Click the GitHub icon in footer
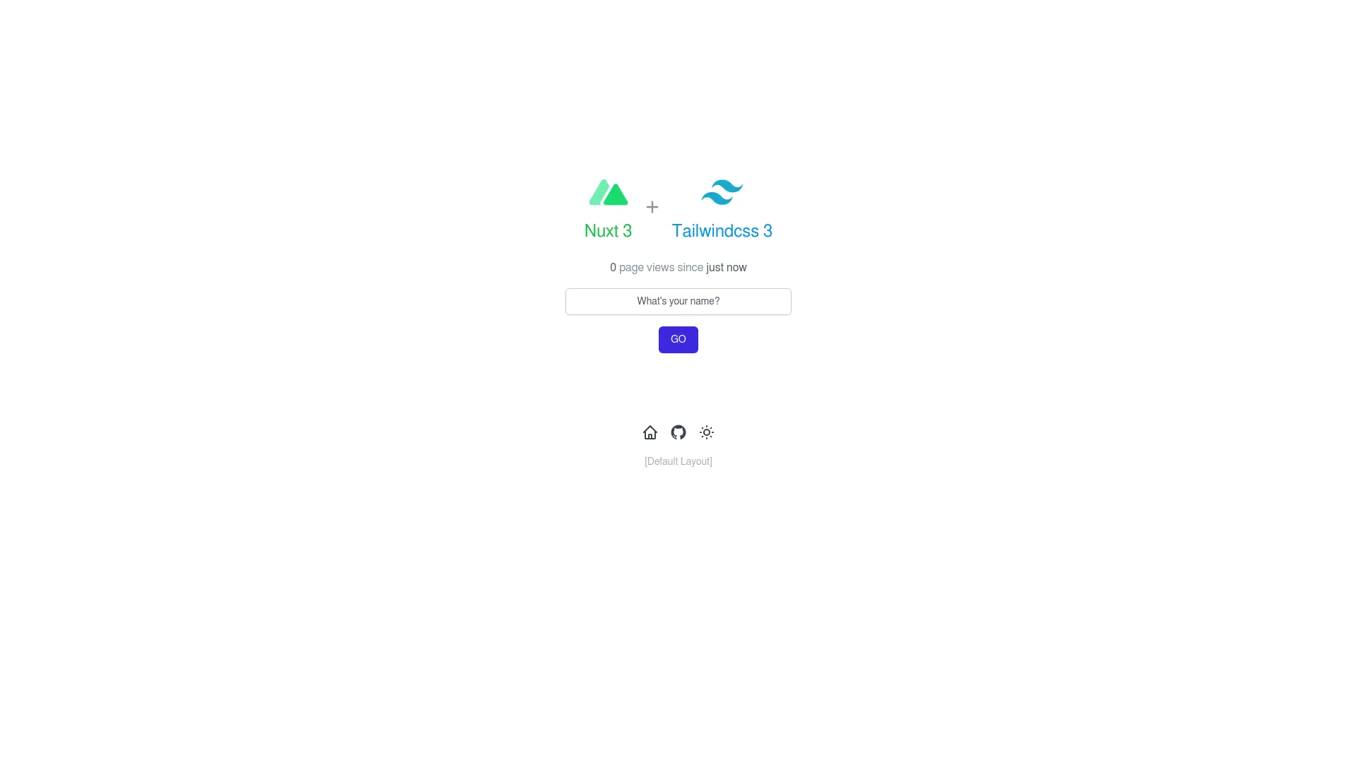 (678, 432)
